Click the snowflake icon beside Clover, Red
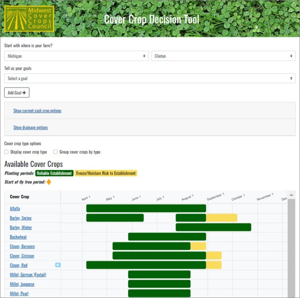Viewport: 300px width, 298px height. tap(58, 265)
